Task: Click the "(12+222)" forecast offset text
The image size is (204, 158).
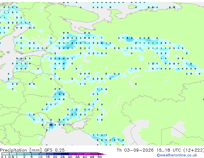Action: tap(194, 150)
